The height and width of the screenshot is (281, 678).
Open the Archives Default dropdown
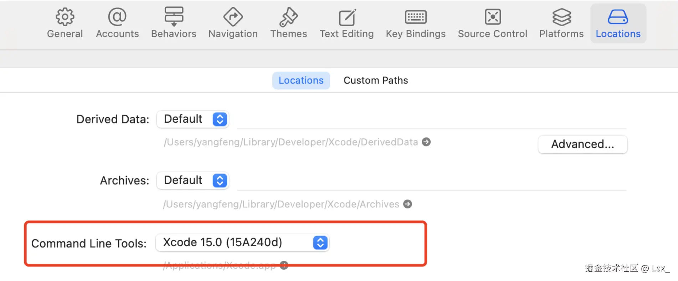pyautogui.click(x=192, y=180)
